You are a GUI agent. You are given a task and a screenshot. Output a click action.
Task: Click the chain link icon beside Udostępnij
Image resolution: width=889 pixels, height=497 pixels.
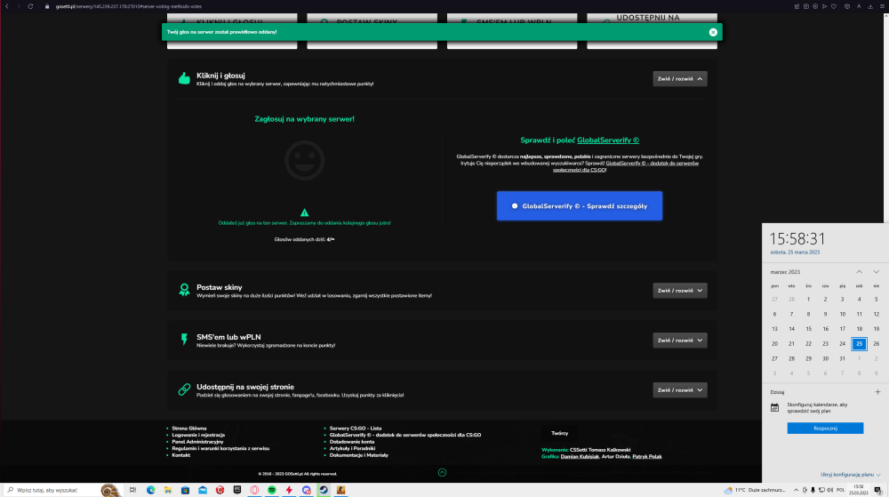tap(184, 389)
